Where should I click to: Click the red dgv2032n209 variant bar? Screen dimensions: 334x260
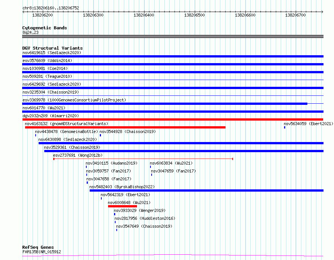click(173, 119)
